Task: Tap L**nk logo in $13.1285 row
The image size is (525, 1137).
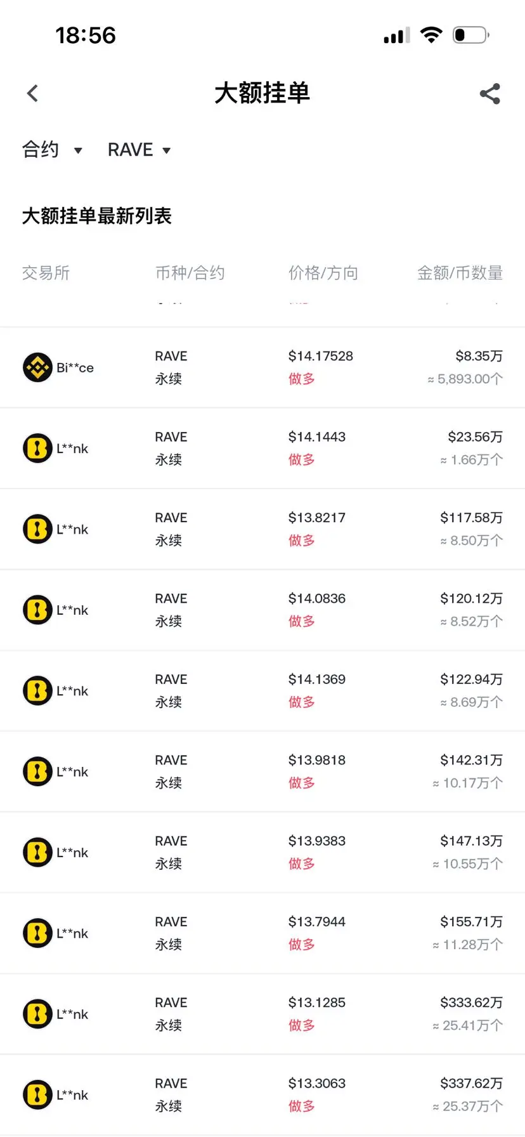Action: 37,1014
